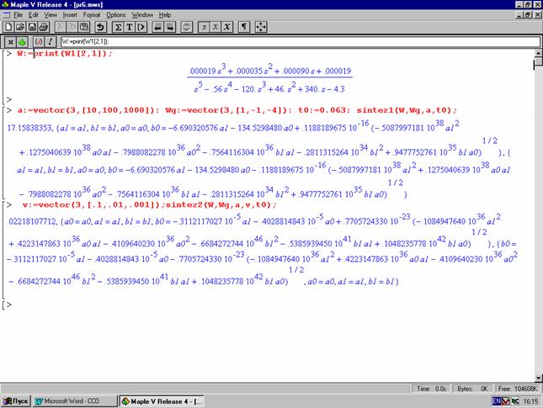
Task: Save worksheet using the floppy disk icon
Action: [x=31, y=27]
